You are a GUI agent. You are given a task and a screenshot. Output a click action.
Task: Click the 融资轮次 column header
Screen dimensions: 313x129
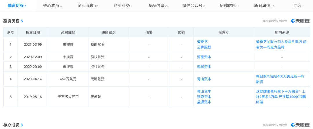click(x=109, y=32)
